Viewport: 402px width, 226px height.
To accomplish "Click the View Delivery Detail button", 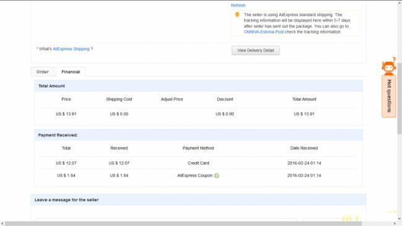I will (255, 50).
